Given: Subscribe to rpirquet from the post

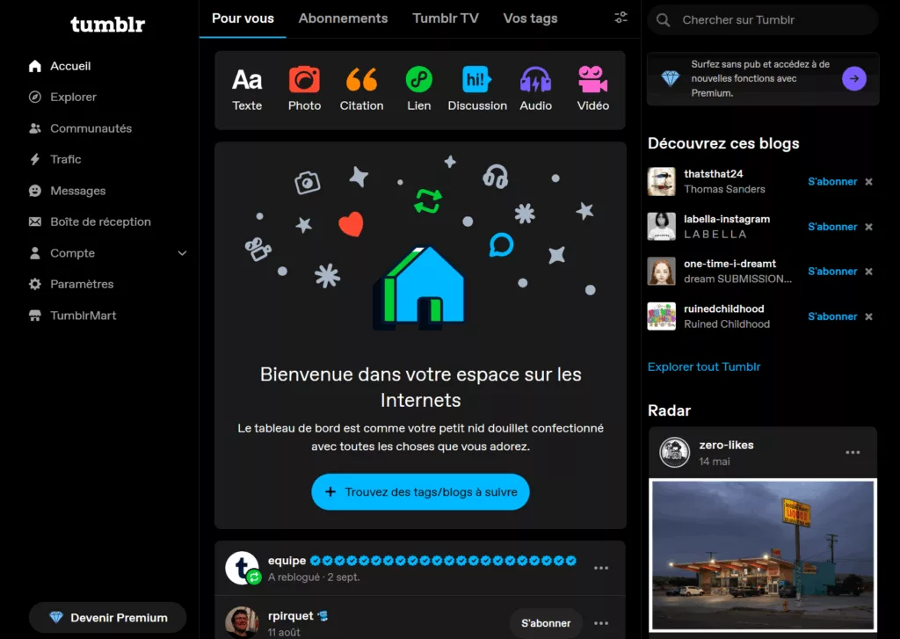Looking at the screenshot, I should point(545,623).
